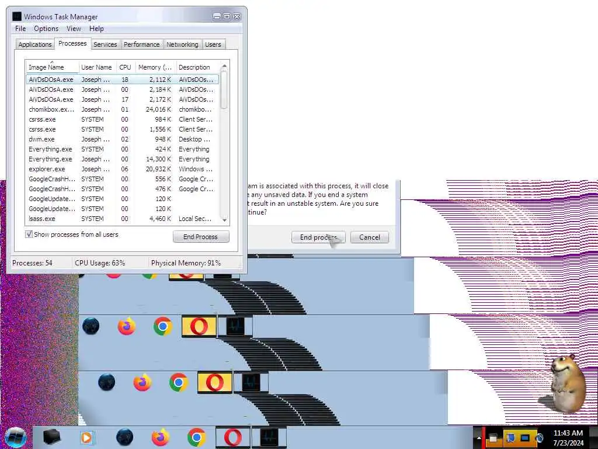The image size is (598, 449).
Task: Open the Windows Start menu orb
Action: pos(16,437)
